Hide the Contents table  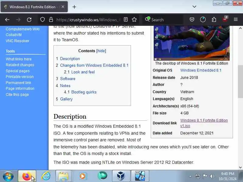pos(101,51)
